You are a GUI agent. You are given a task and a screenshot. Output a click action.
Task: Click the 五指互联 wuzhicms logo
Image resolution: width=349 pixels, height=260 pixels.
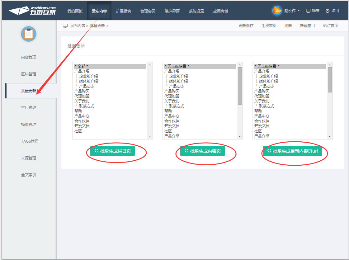[32, 11]
